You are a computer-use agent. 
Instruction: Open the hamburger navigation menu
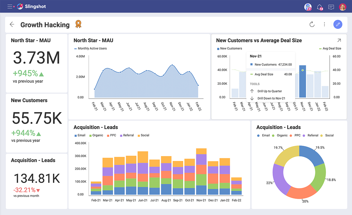point(10,7)
